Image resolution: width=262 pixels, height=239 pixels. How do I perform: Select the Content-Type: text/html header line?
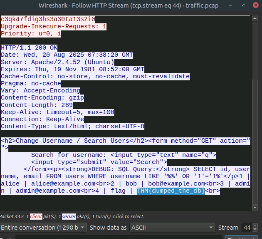[73, 126]
